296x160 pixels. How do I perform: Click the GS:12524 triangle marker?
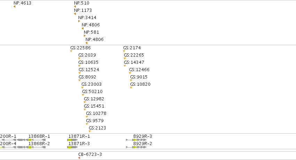pos(80,73)
